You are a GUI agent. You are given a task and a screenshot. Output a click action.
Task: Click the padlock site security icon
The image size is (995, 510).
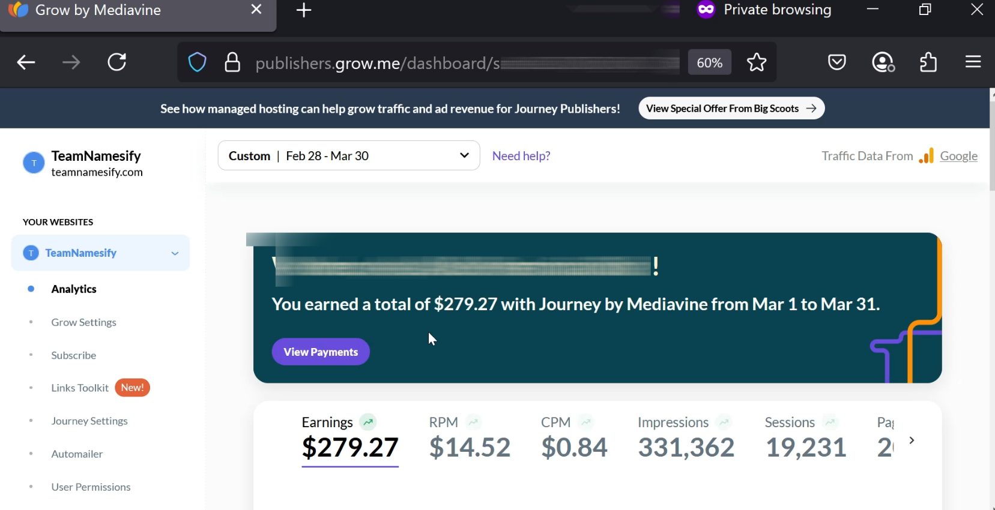point(232,62)
